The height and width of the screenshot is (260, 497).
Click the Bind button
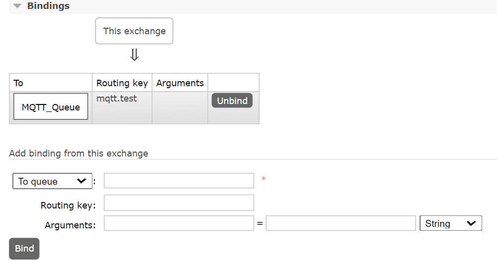tap(24, 249)
